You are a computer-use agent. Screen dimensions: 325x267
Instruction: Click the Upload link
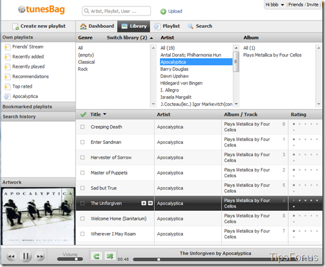point(175,11)
